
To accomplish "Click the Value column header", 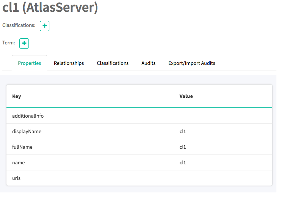I will (x=186, y=96).
